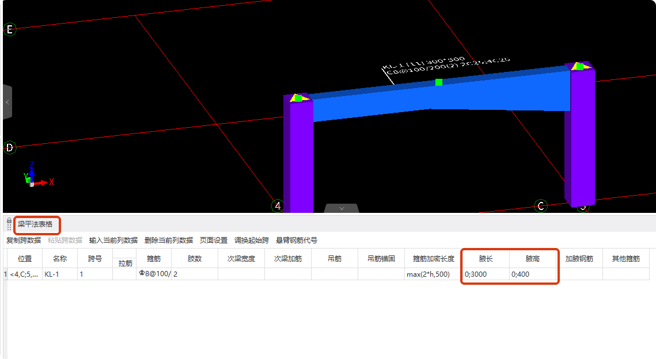Screen dimensions: 656x359
Task: Select the 跨号 column header
Action: coord(95,259)
